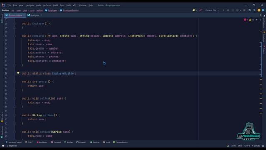Image resolution: width=266 pixels, height=150 pixels.
Task: Click the yellow lightbulb quick-fix icon
Action: (18, 73)
